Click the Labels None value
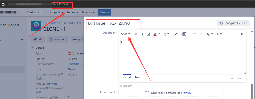Image resolution: width=255 pixels, height=99 pixels. click(x=71, y=69)
